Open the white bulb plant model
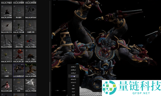This screenshot has width=161, height=96. [6, 70]
